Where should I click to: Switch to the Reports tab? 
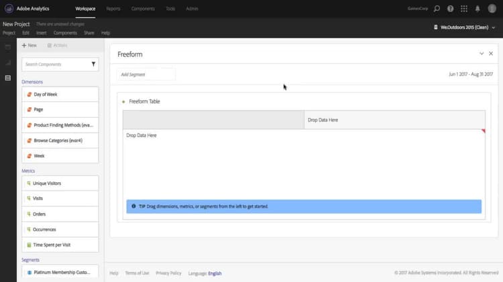(x=113, y=9)
